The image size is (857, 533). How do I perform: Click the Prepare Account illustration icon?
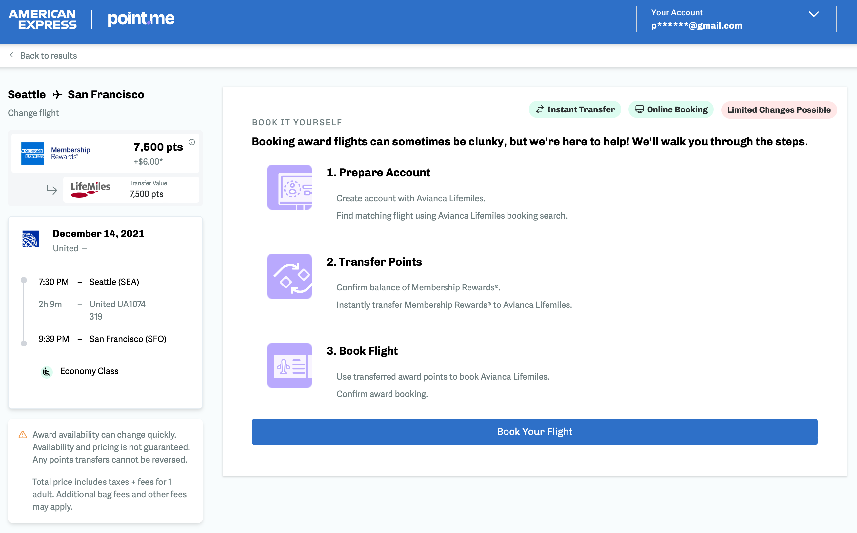coord(289,187)
